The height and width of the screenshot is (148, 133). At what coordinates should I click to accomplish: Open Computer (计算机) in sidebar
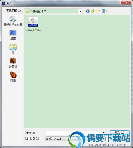coord(13,63)
